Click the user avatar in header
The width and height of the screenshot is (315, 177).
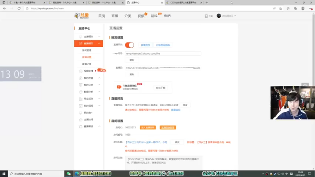pos(219,16)
